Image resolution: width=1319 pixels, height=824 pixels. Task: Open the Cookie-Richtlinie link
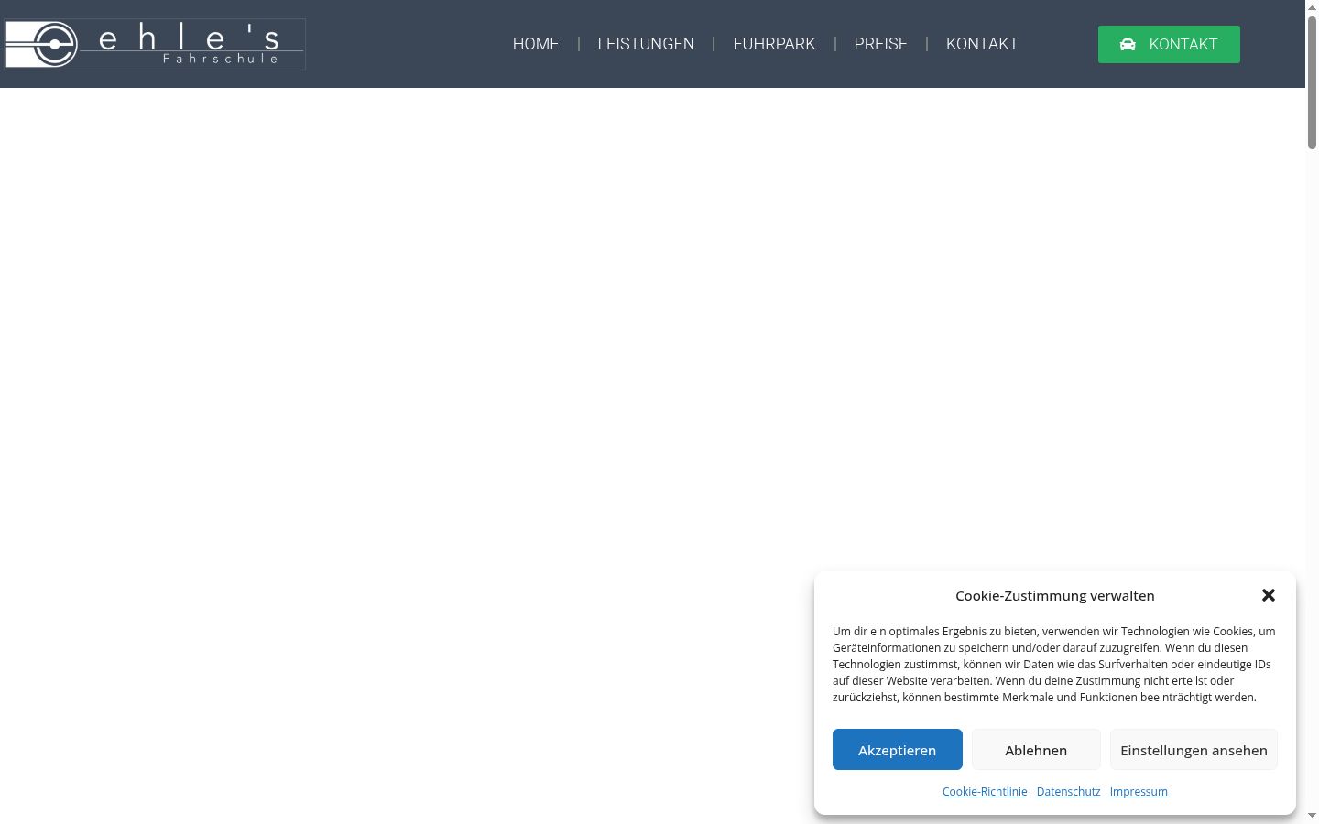[x=985, y=791]
